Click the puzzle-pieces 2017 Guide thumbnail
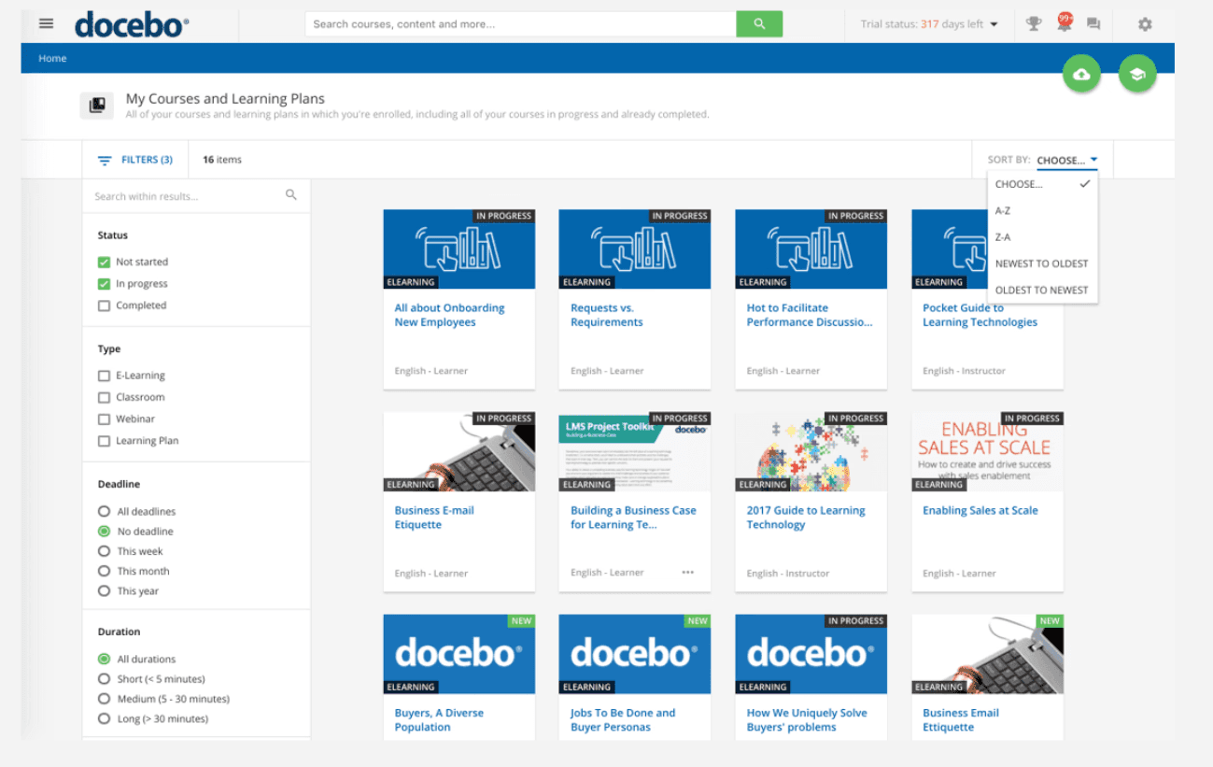This screenshot has width=1213, height=767. point(811,451)
